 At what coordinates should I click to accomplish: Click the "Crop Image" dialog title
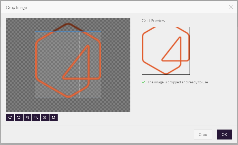tap(16, 7)
